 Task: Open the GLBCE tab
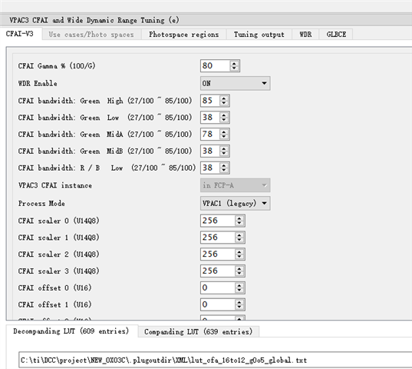tap(336, 35)
